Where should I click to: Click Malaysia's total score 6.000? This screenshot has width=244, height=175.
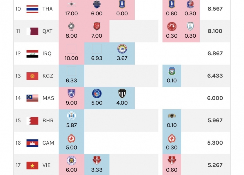click(215, 98)
